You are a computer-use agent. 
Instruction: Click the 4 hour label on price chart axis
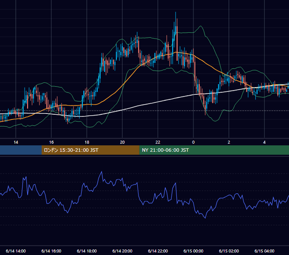coord(264,142)
